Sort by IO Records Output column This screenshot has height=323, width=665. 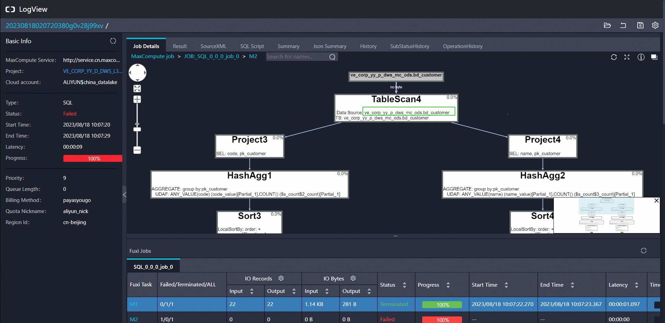point(294,291)
